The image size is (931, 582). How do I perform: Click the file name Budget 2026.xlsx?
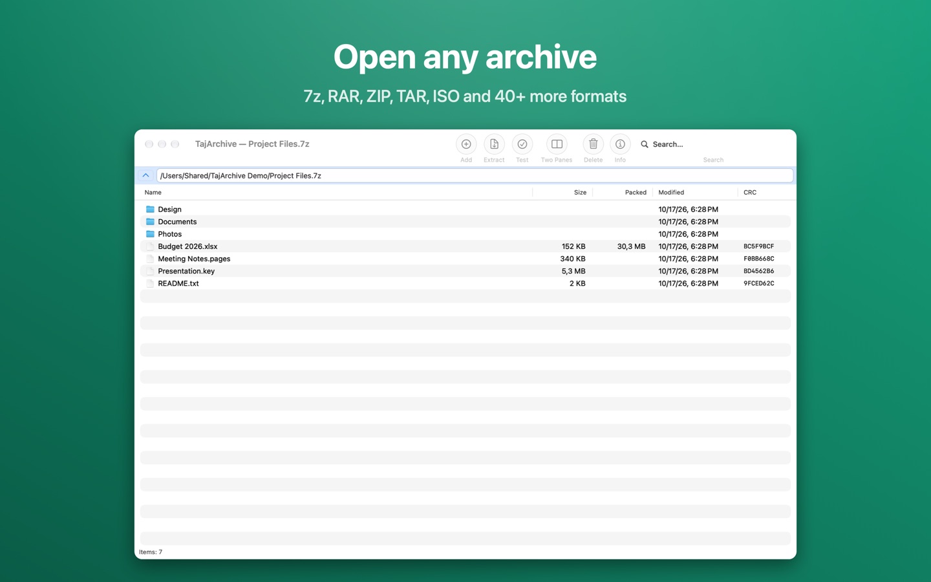click(x=187, y=246)
